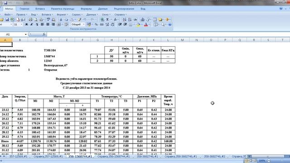
Task: Click the Sort Descending icon
Action: click(130, 19)
